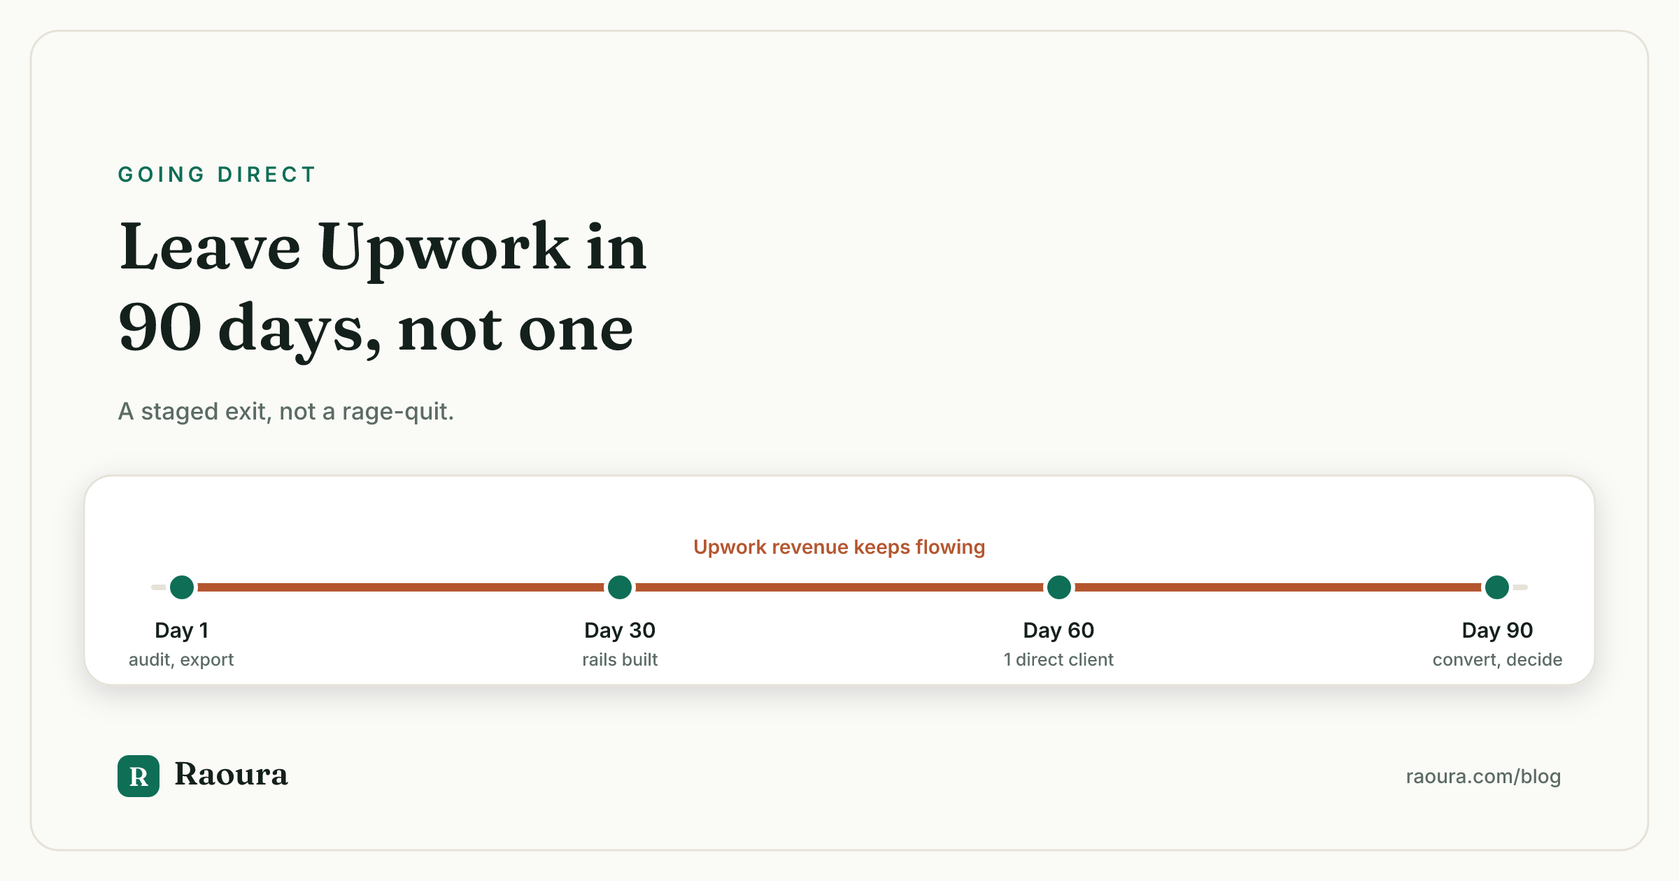Screen dimensions: 1679x881
Task: Select the Day 1 timeline dot
Action: tap(182, 587)
